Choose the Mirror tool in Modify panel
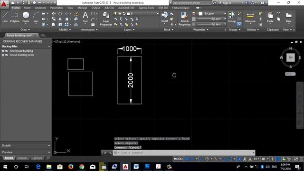The width and height of the screenshot is (304, 171). tap(60, 19)
